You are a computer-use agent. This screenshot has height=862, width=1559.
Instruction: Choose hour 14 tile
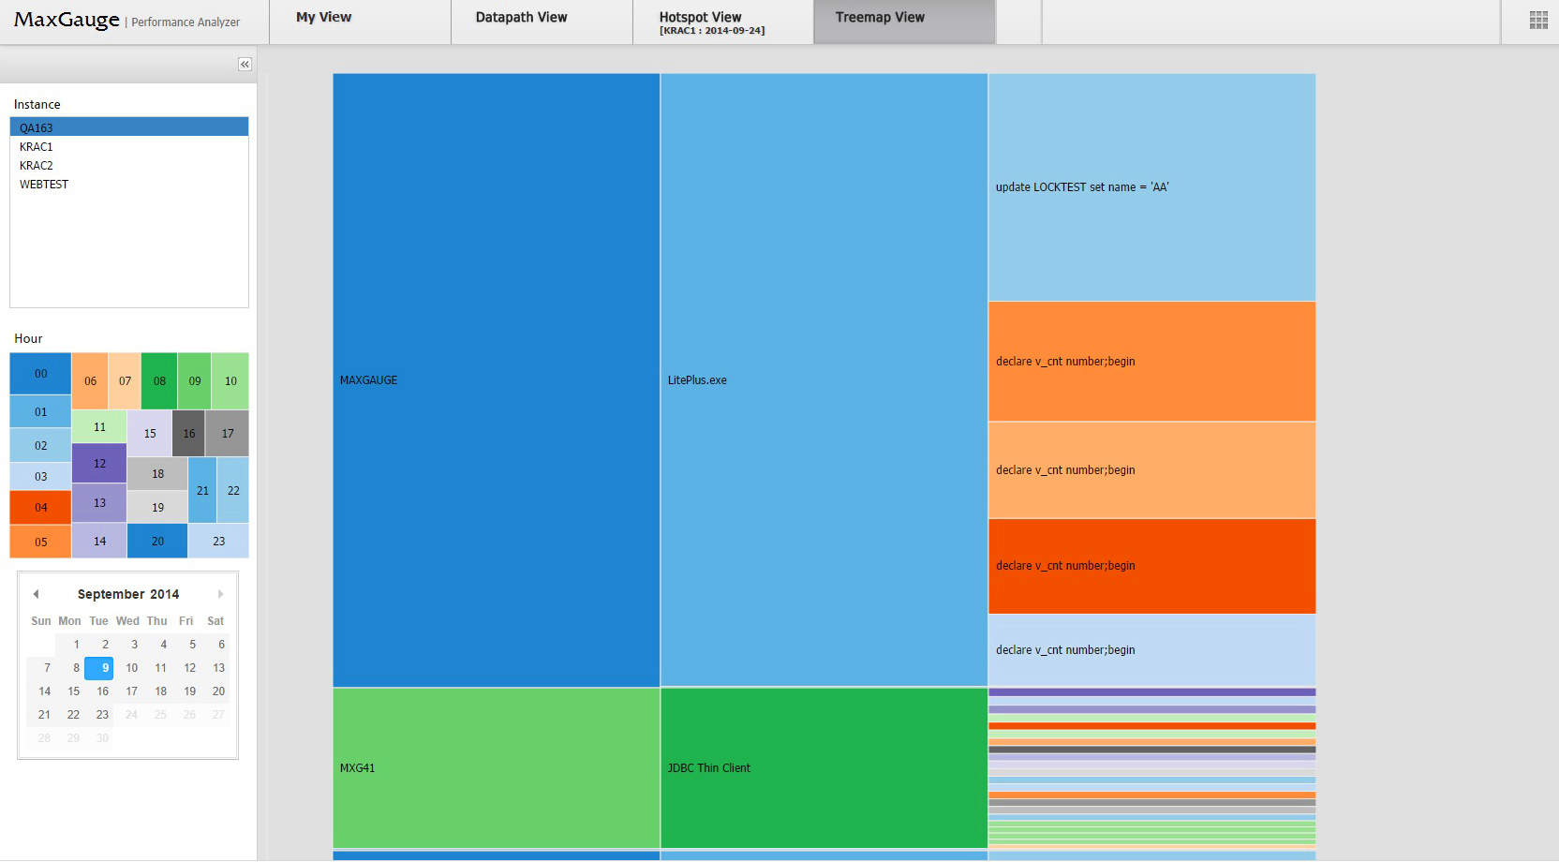click(99, 541)
